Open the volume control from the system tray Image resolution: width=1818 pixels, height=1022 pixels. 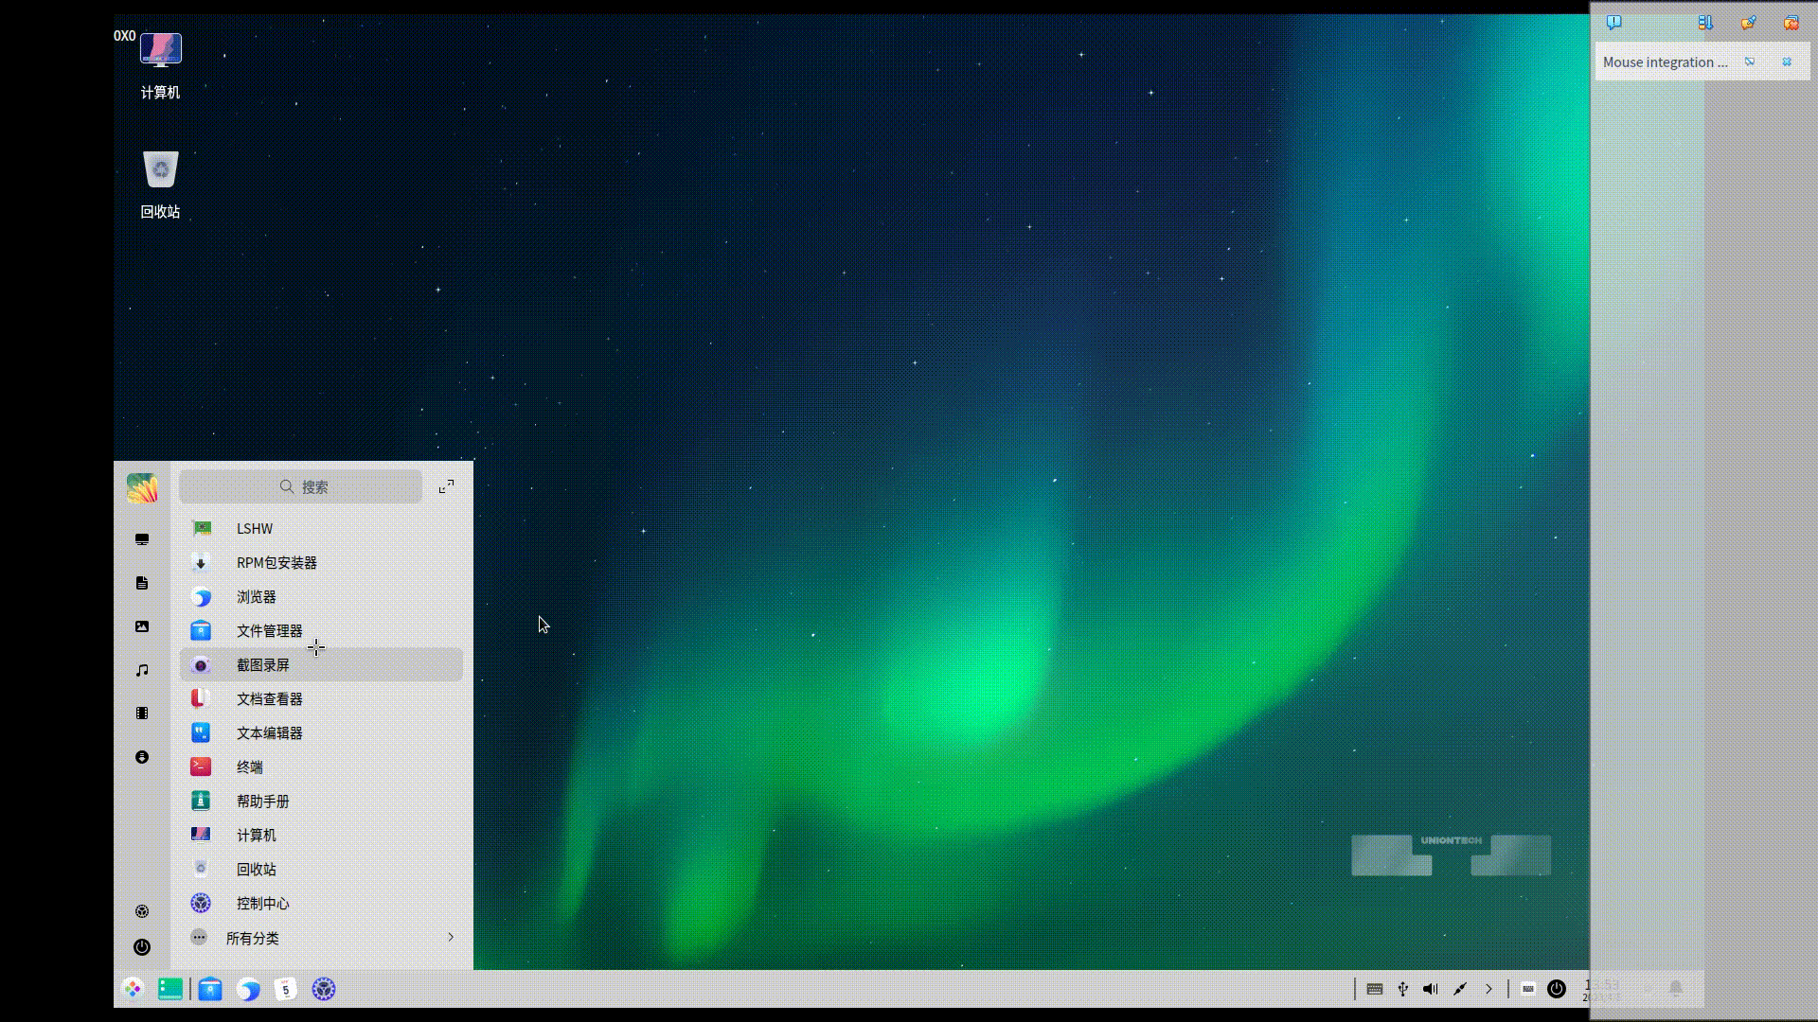click(1430, 989)
